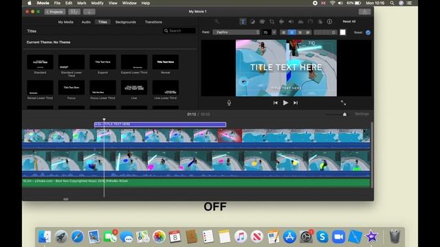Select the Standard Lower Third thumbnail
440x247 pixels.
(x=71, y=62)
